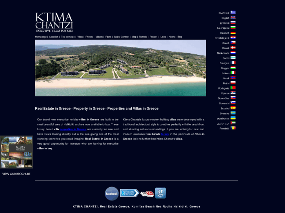Click the Portuguese flag icon
The image size is (285, 213).
point(233,88)
